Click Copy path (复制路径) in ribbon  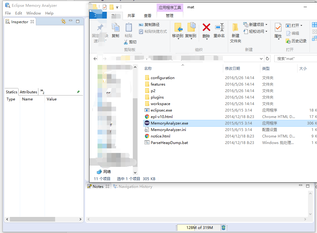pyautogui.click(x=149, y=25)
